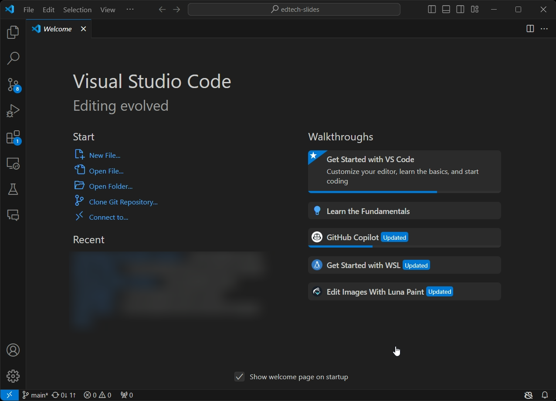The height and width of the screenshot is (401, 556).
Task: Open Manage gear settings menu
Action: click(13, 376)
